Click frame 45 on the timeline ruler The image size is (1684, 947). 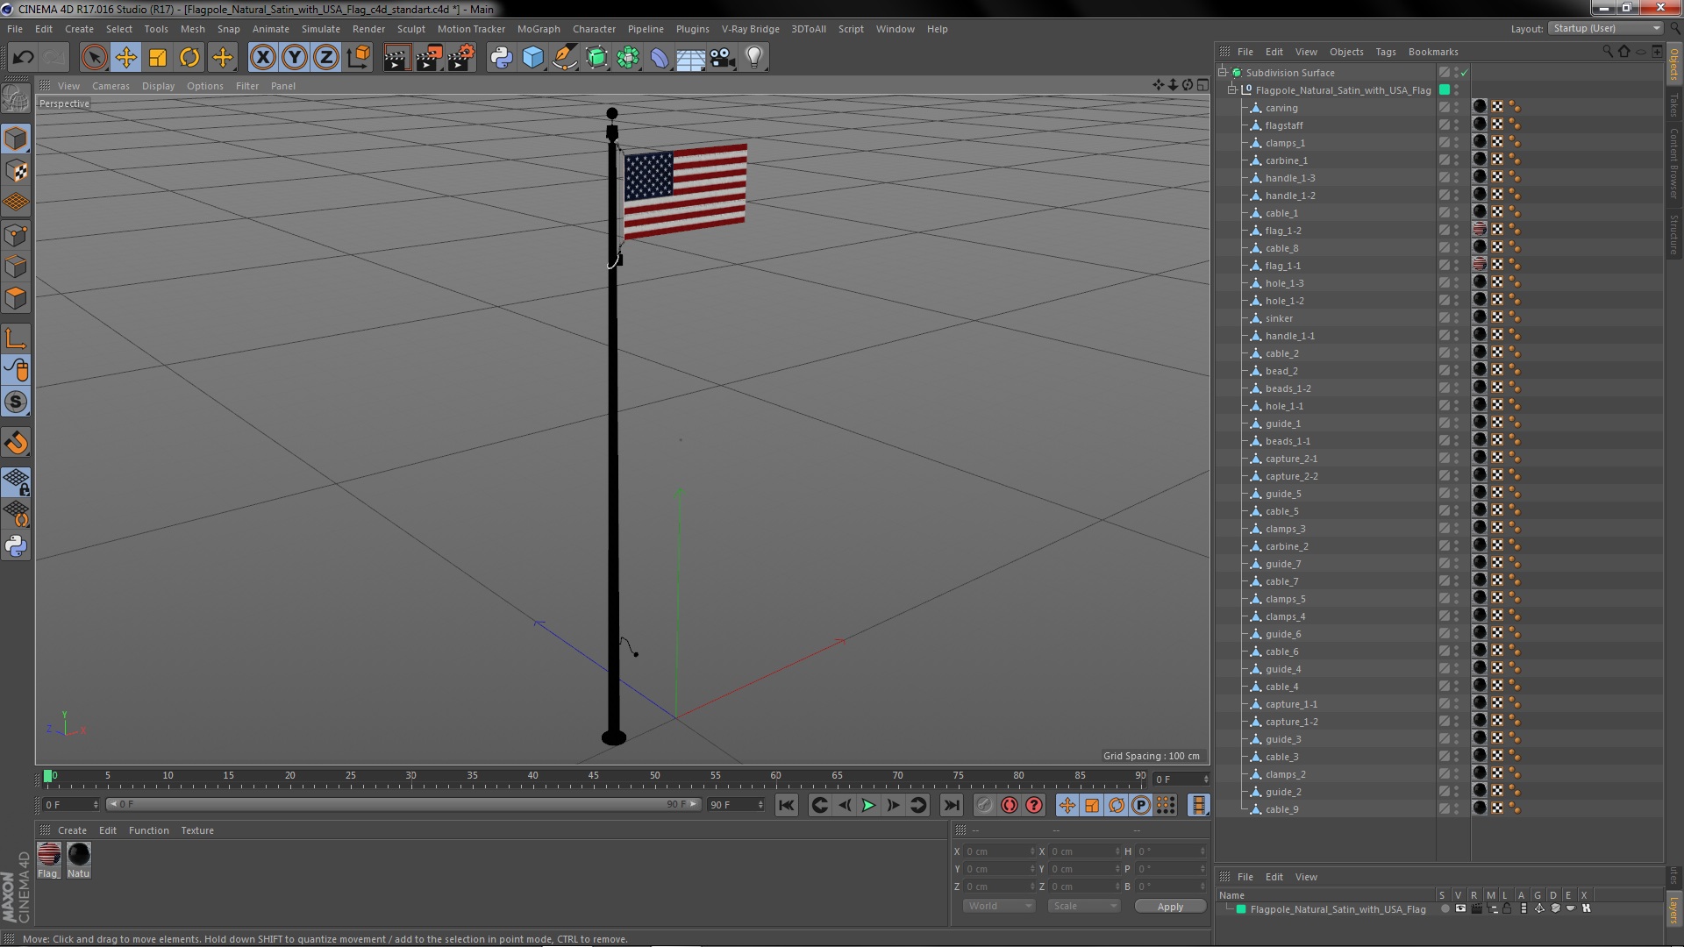(x=594, y=778)
